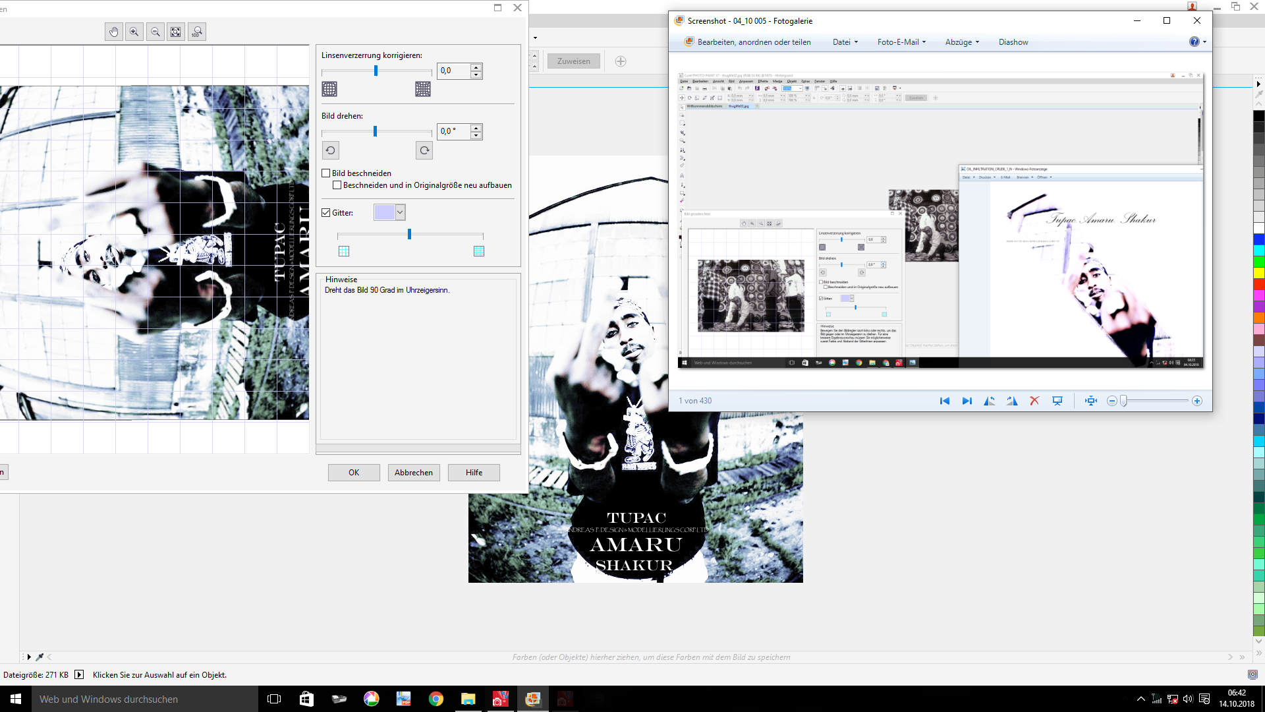Go to next photo in Fotogalerie

[967, 401]
